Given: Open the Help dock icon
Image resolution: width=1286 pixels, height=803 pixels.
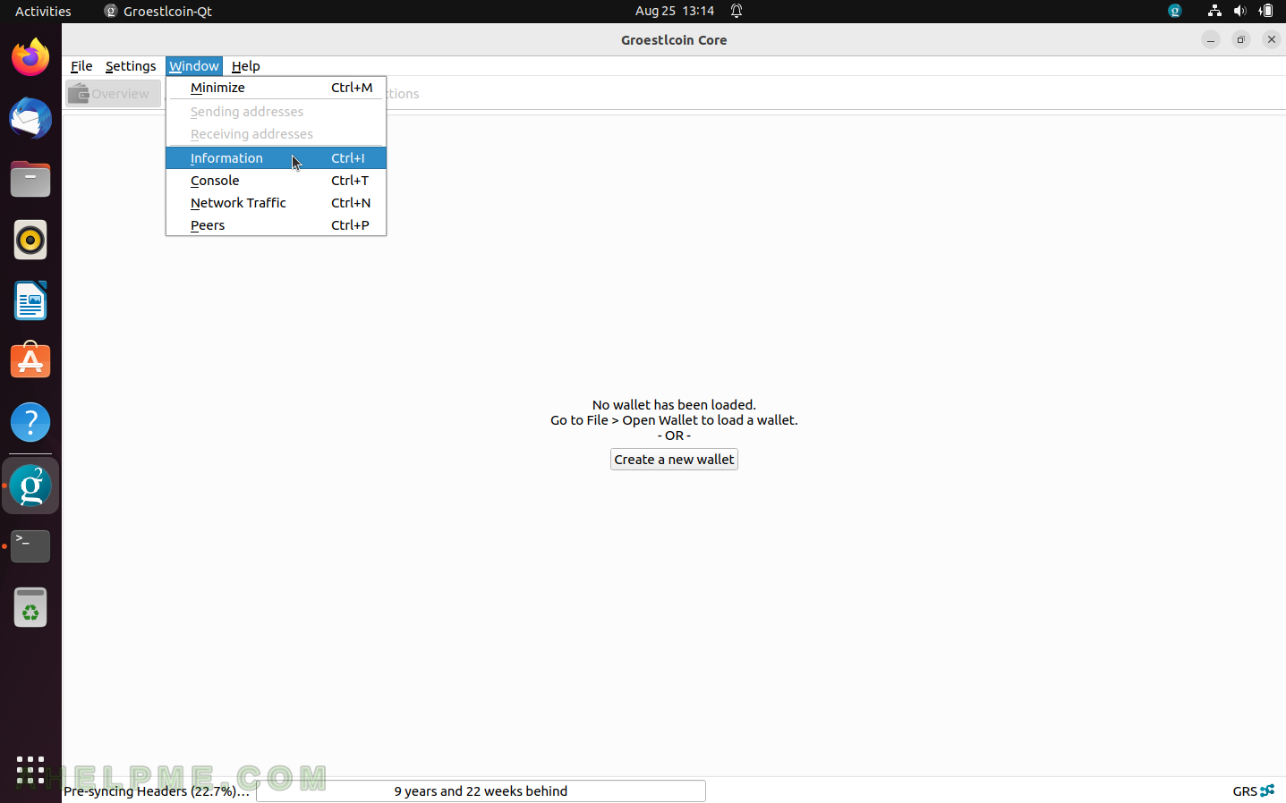Looking at the screenshot, I should point(30,423).
